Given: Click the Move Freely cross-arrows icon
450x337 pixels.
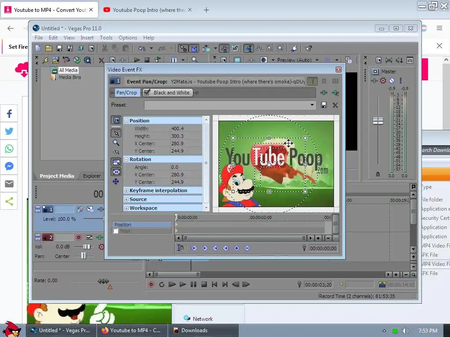Looking at the screenshot, I should click(x=116, y=181).
